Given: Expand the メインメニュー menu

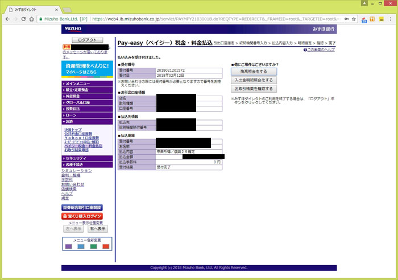Looking at the screenshot, I should point(87,84).
